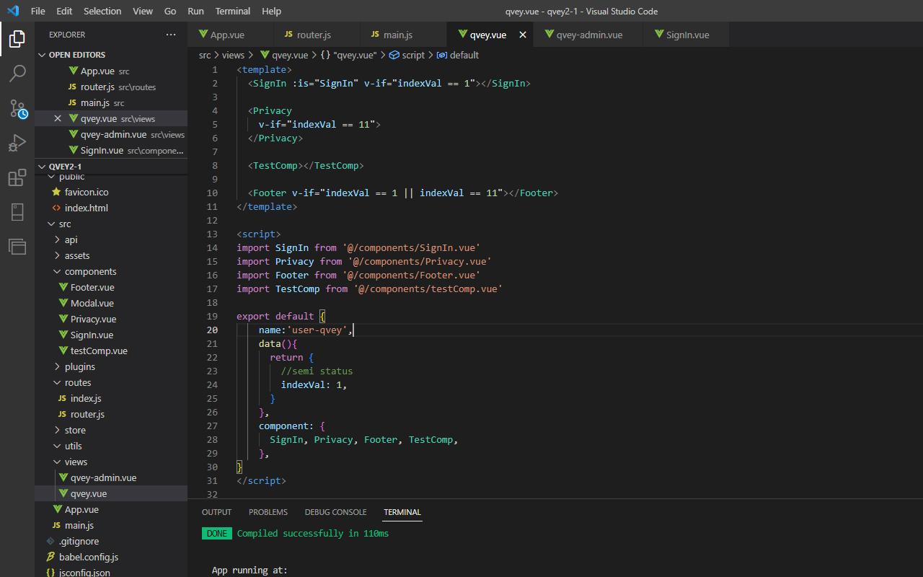This screenshot has width=923, height=577.
Task: Select App.vue in Open Editors
Action: 111,71
